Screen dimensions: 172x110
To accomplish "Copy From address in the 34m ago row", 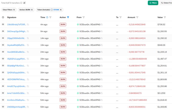I will pos(102,66).
